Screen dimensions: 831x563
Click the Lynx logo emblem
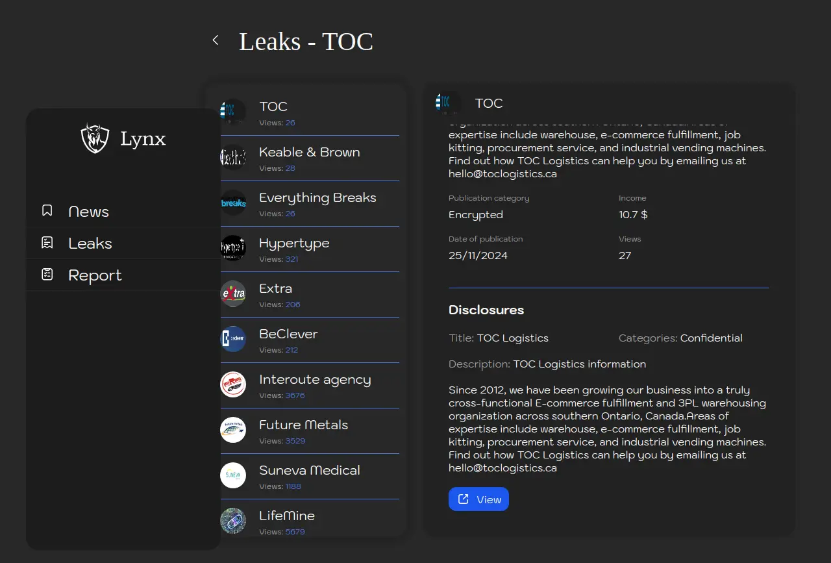tap(95, 138)
